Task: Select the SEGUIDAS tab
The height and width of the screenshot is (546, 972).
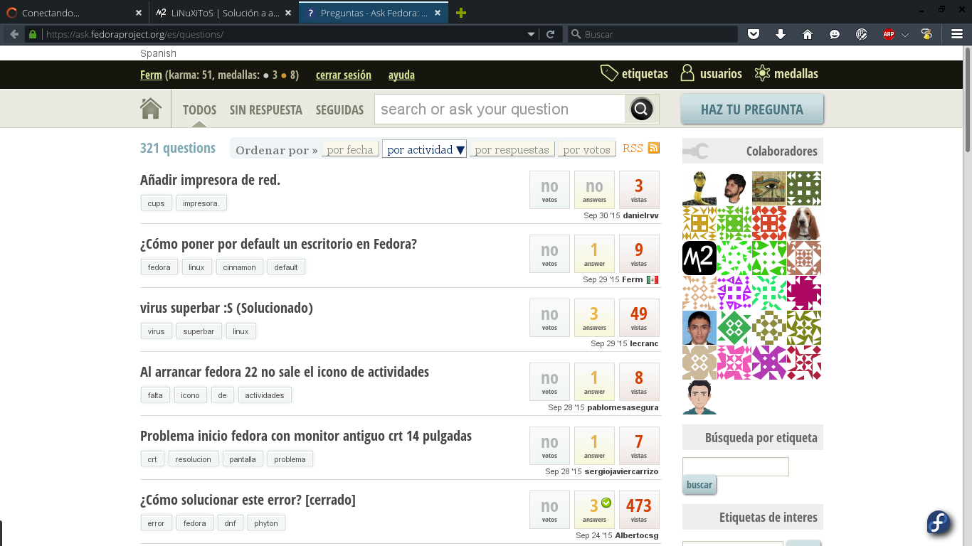Action: pyautogui.click(x=339, y=109)
